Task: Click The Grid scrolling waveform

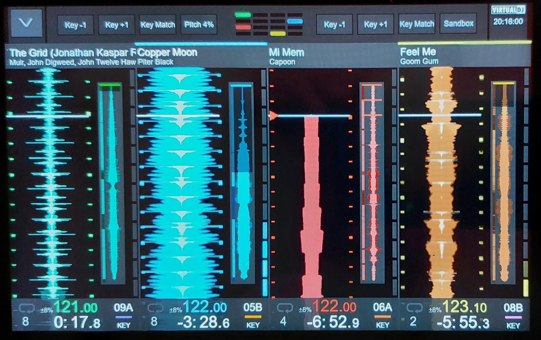Action: pos(50,183)
